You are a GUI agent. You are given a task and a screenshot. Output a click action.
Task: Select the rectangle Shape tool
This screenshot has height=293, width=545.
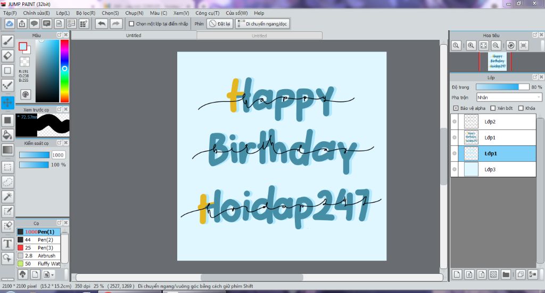click(x=7, y=71)
